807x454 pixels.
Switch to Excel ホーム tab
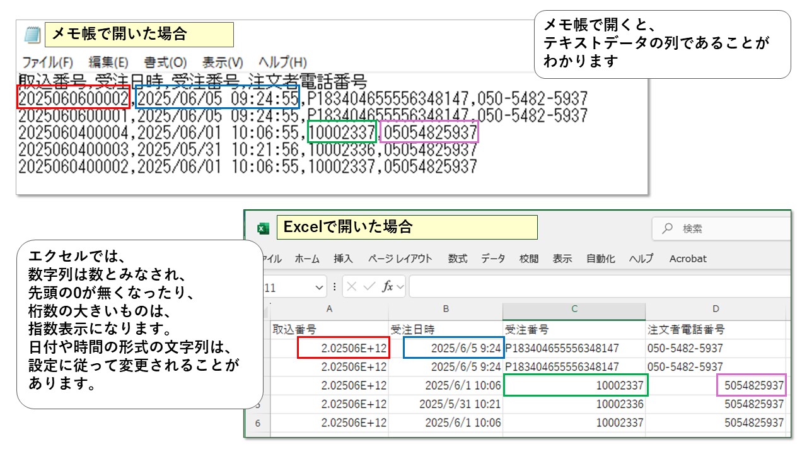307,259
